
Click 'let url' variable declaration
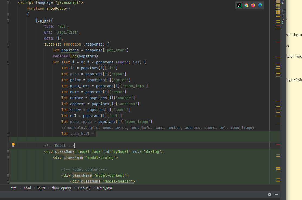pyautogui.click(x=92, y=116)
